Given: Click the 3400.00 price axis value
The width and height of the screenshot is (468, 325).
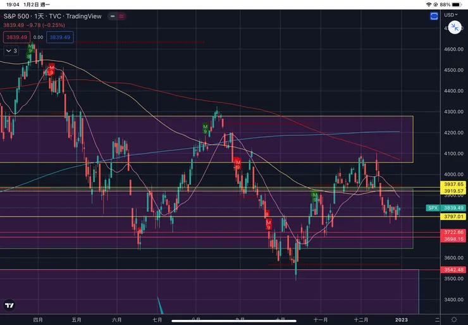Looking at the screenshot, I should coord(453,300).
